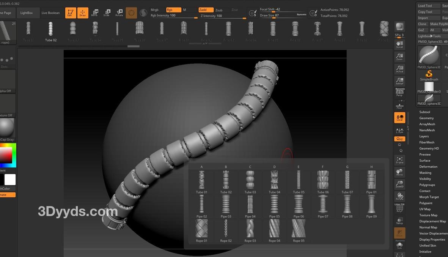Click the BPR render icon
The width and height of the screenshot is (448, 257).
(399, 27)
